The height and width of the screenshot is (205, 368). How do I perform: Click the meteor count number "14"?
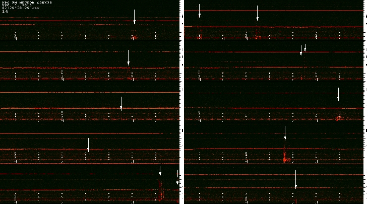(5, 12)
